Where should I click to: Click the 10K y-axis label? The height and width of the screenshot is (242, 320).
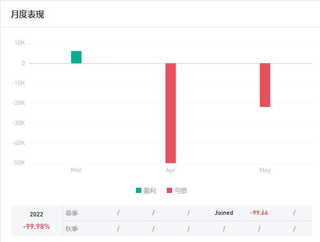click(x=20, y=43)
